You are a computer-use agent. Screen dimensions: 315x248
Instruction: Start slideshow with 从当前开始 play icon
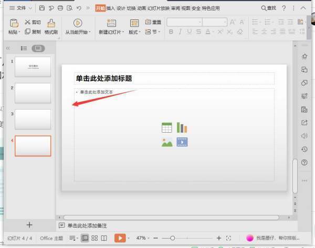tap(78, 23)
